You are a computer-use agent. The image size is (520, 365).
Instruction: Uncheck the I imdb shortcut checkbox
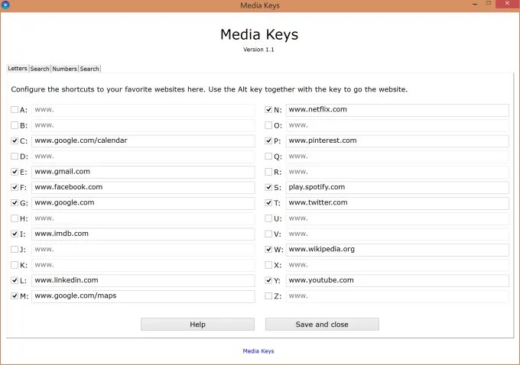(15, 234)
